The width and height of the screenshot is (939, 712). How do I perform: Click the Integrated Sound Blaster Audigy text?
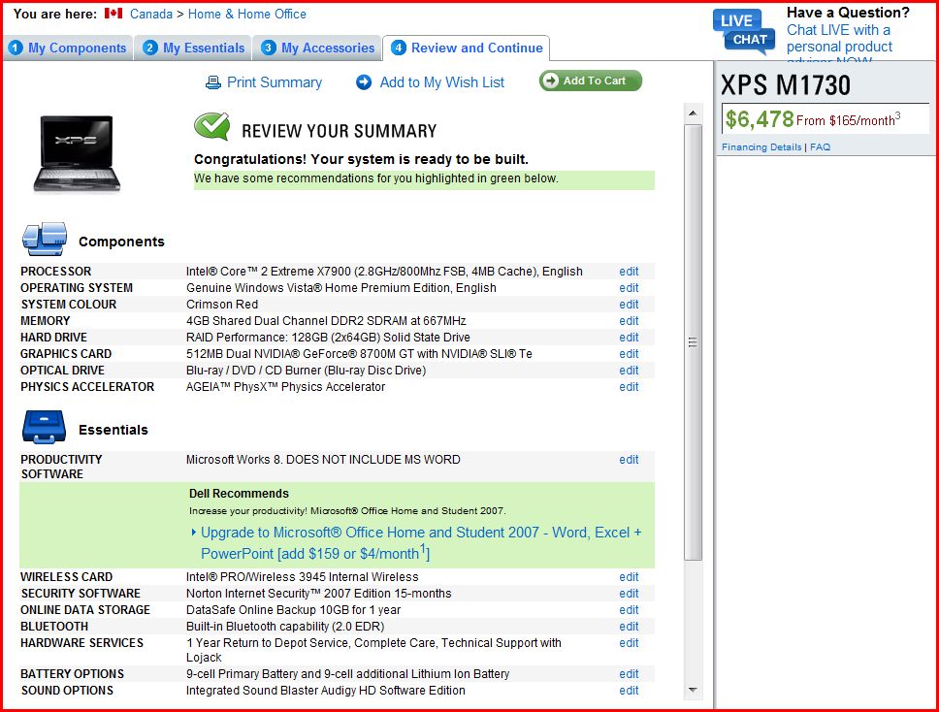326,691
